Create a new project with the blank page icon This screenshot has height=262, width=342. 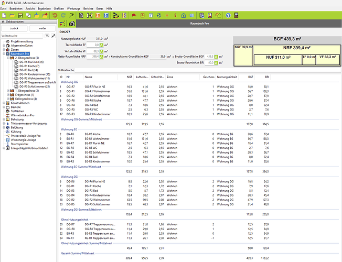coord(4,15)
